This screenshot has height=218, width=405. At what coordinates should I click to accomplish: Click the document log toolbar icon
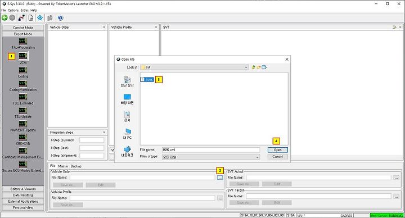pyautogui.click(x=31, y=17)
